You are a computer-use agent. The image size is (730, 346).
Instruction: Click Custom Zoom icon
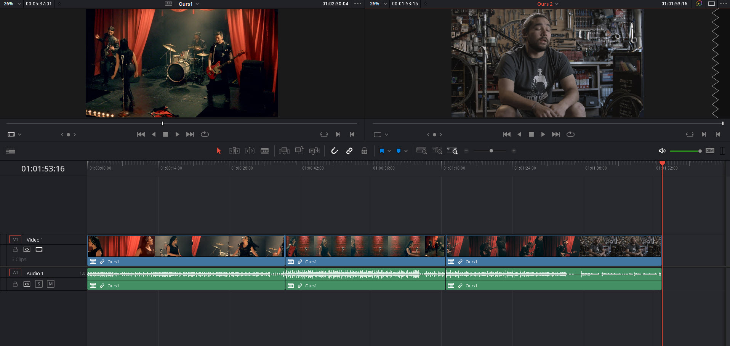(452, 151)
